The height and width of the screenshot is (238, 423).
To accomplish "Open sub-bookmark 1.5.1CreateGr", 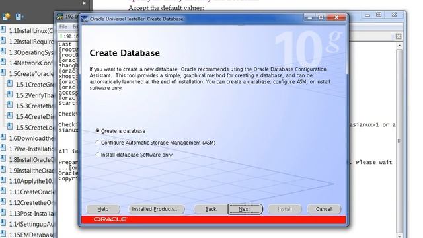I will [x=34, y=85].
